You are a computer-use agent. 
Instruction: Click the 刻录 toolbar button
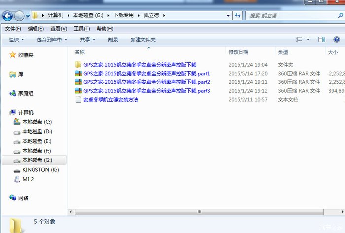coord(113,39)
